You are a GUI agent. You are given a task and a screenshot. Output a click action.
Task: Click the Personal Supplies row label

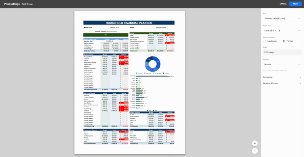89,97
